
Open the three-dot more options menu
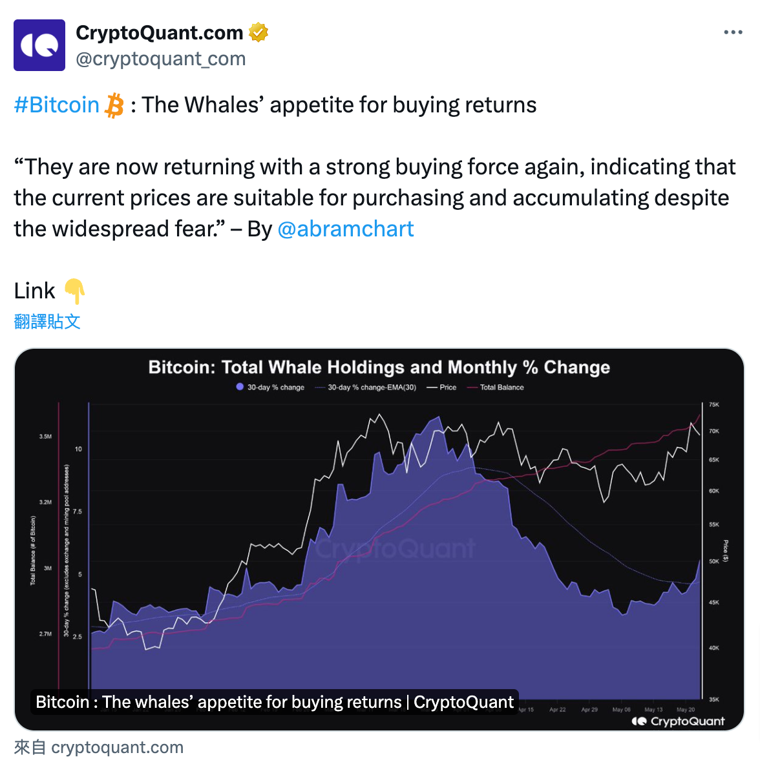point(733,32)
